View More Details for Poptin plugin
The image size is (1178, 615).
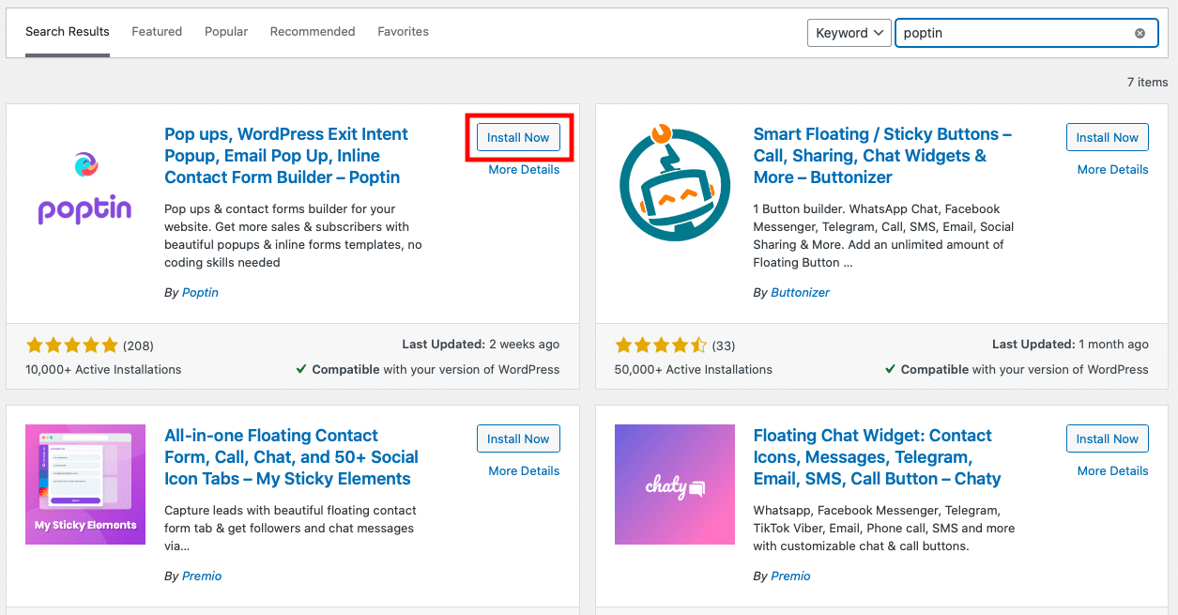(x=524, y=170)
